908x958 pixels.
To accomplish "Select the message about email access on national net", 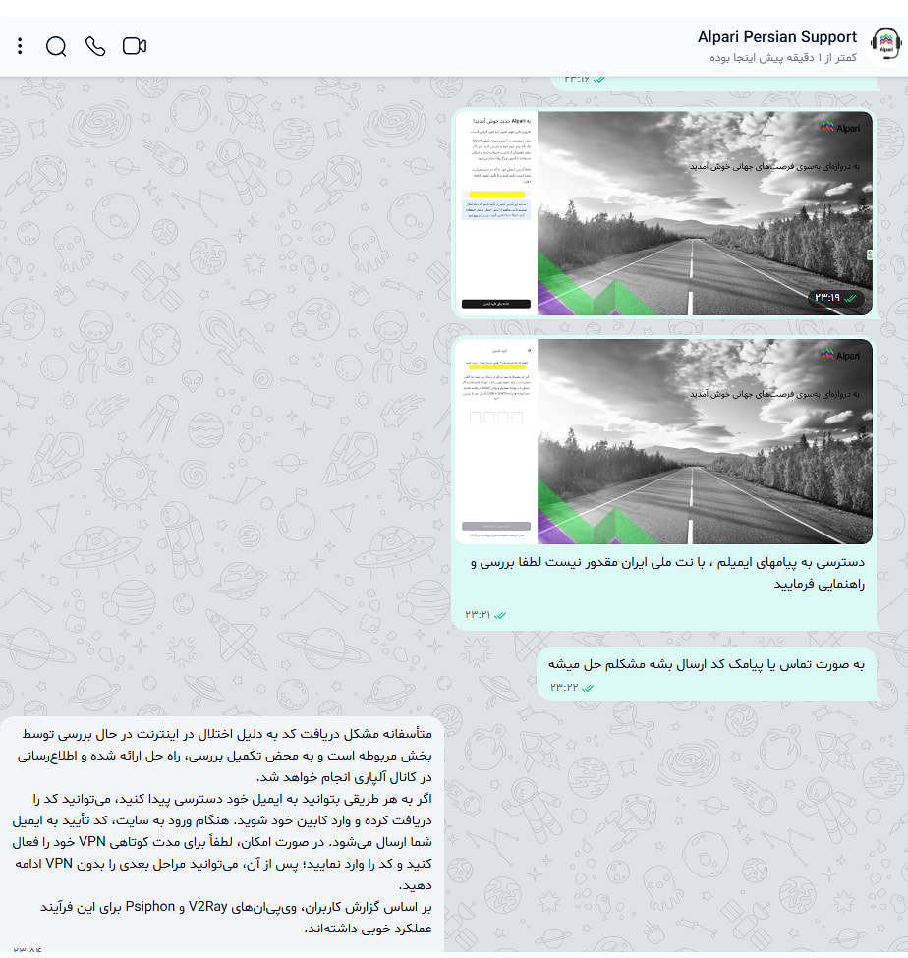I will [668, 573].
